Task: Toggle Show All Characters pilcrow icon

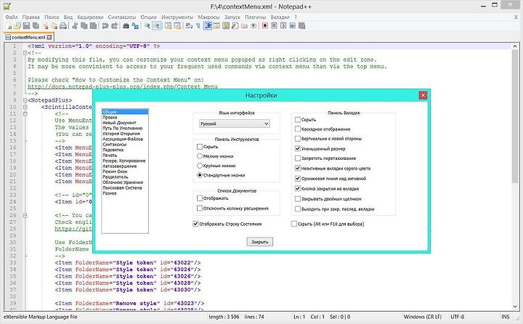Action: click(x=198, y=25)
